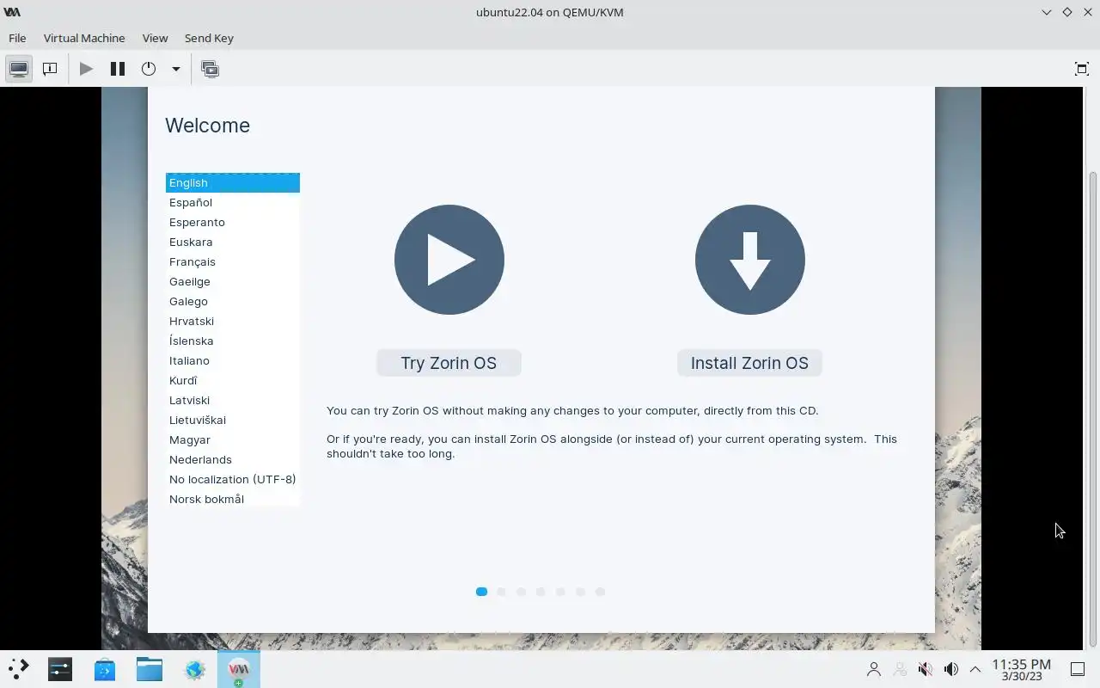Screen dimensions: 1100x688
Task: Switch to fullscreen view icon
Action: [1082, 69]
